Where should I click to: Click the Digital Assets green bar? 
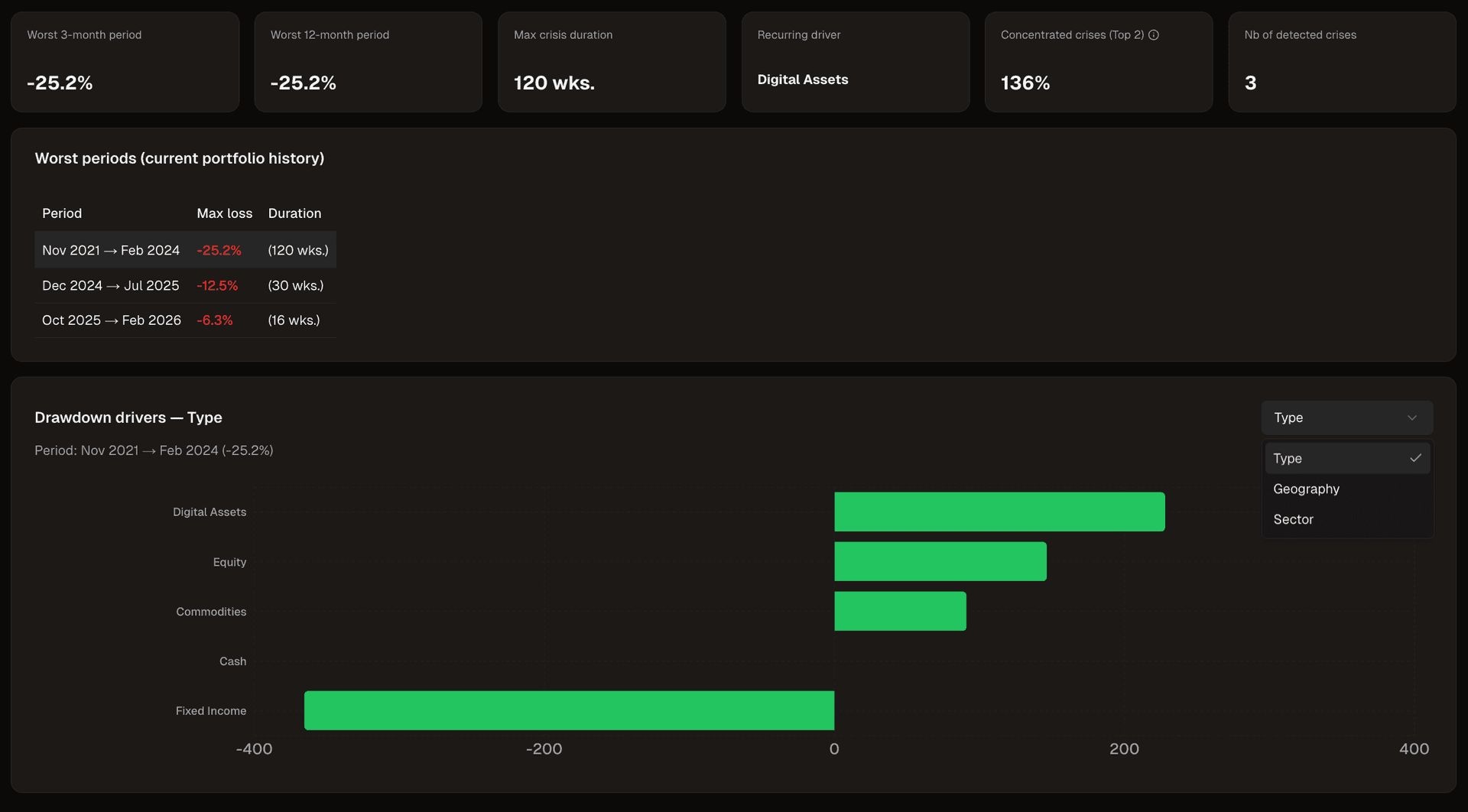[999, 512]
